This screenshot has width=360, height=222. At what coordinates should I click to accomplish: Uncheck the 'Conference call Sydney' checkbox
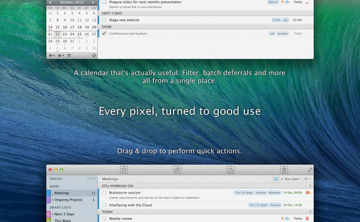(x=104, y=33)
